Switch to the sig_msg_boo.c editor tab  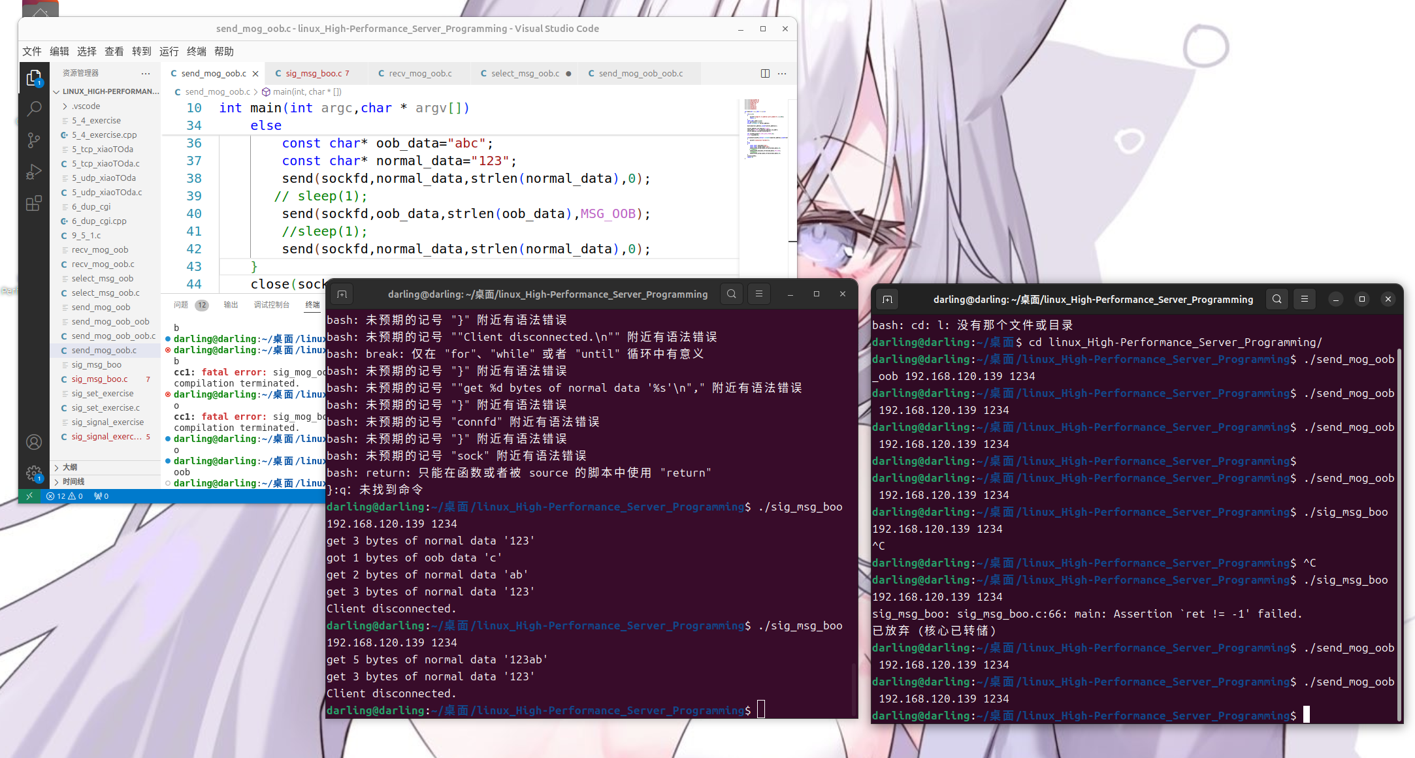316,74
